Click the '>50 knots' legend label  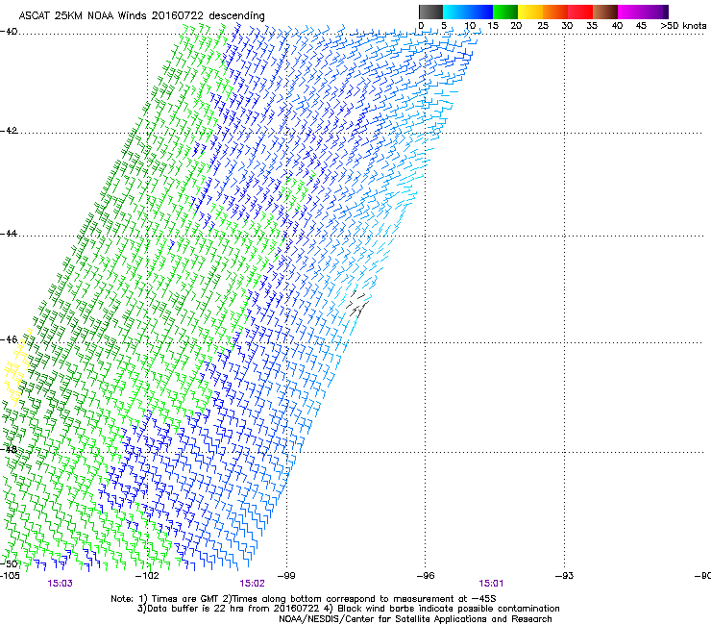click(683, 26)
